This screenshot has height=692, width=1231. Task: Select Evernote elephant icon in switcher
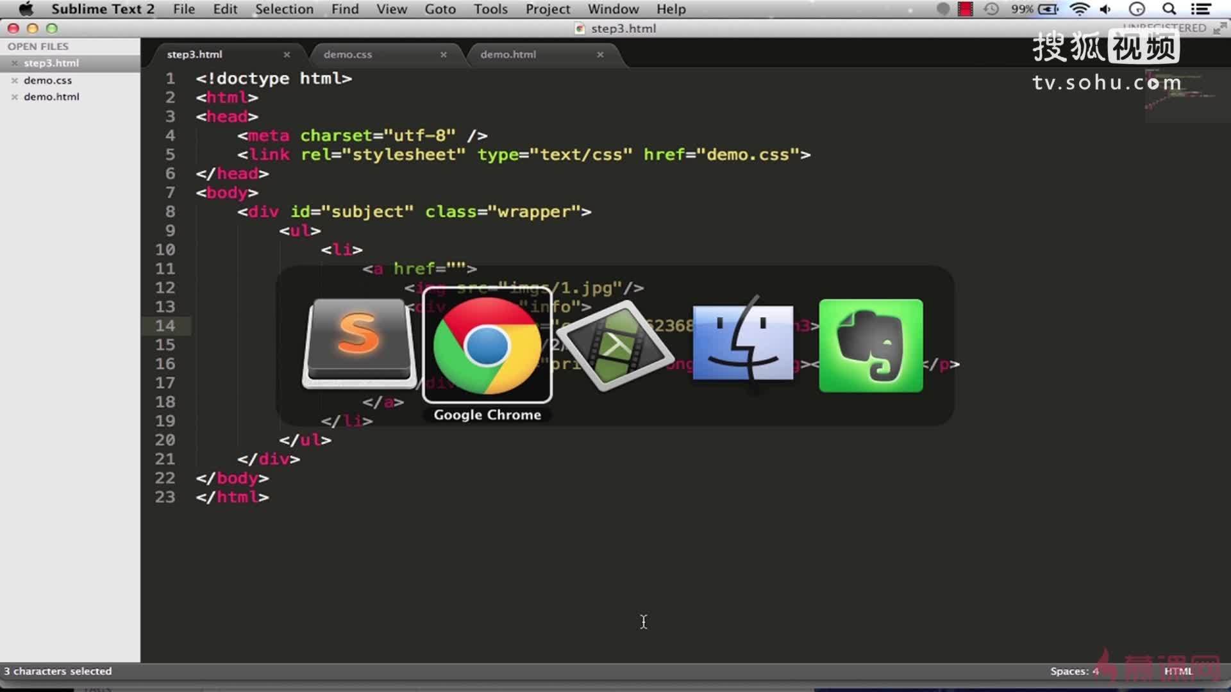(x=871, y=345)
